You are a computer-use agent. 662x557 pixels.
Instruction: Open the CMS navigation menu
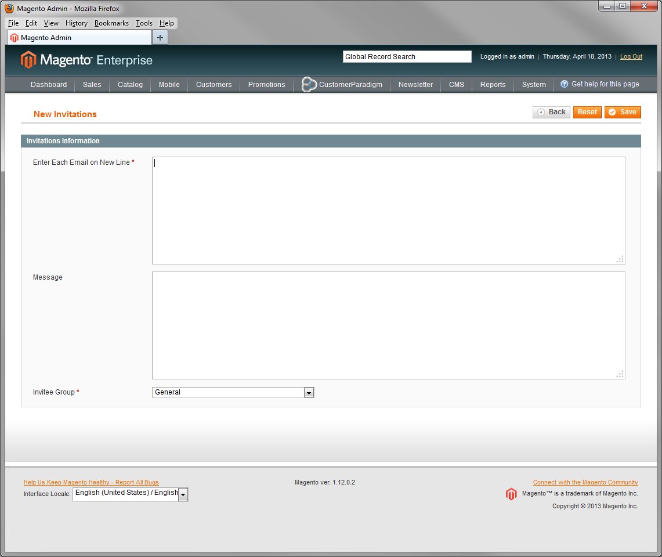(x=457, y=85)
